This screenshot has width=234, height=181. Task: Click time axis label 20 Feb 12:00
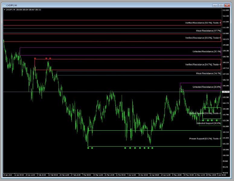(x=64, y=175)
